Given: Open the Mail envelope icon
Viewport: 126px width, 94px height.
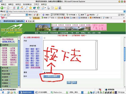Looking at the screenshot, I should (43, 8).
